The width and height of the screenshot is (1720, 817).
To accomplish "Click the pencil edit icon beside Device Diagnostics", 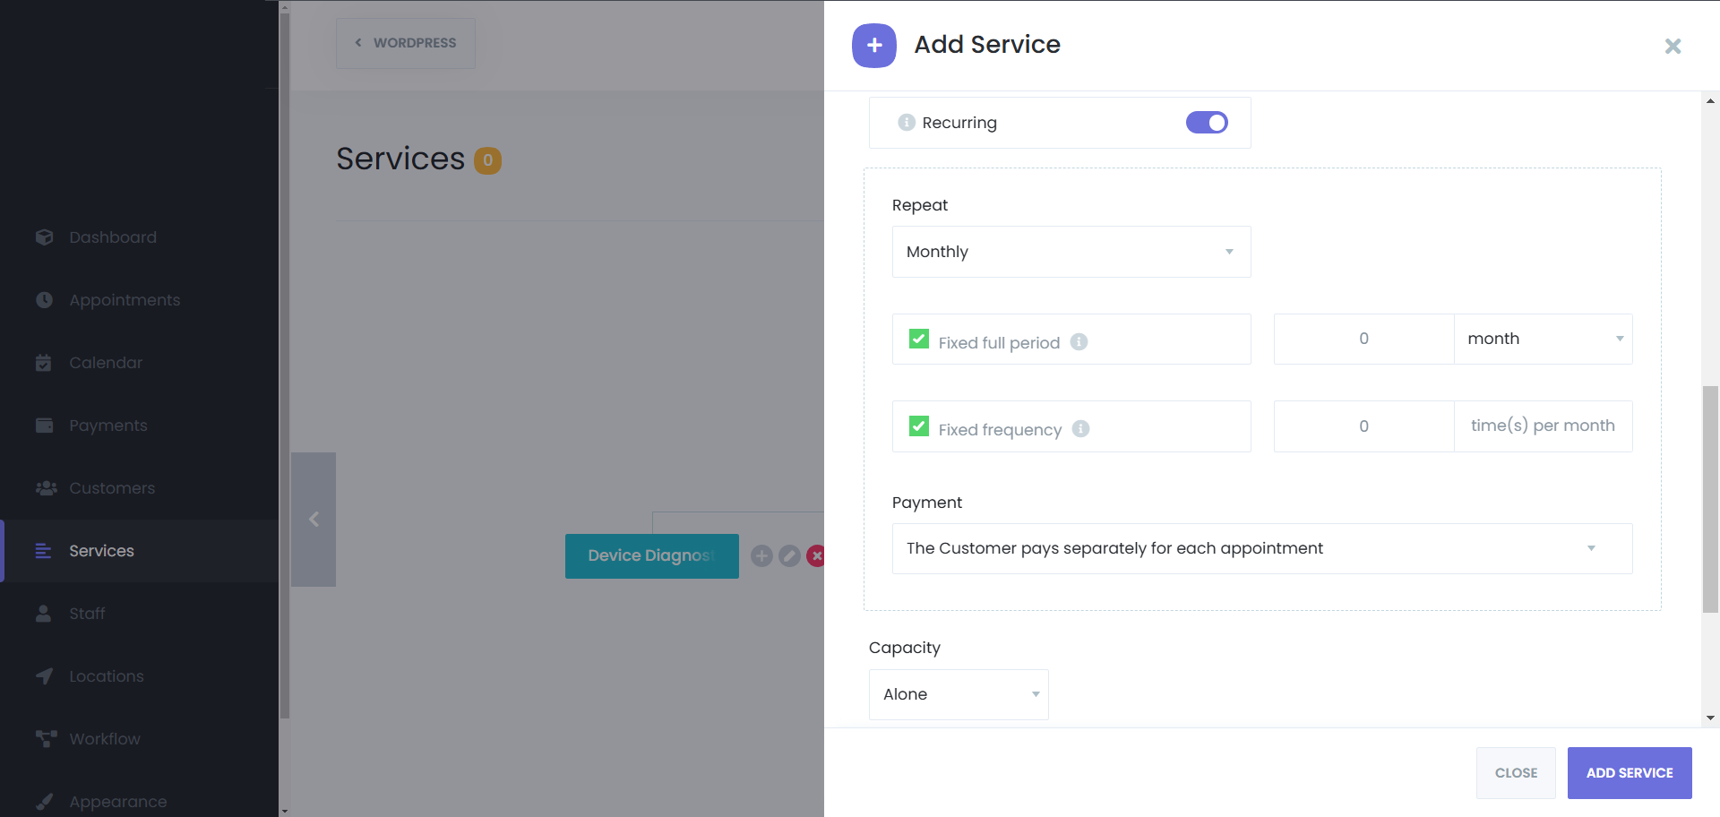I will click(x=789, y=556).
